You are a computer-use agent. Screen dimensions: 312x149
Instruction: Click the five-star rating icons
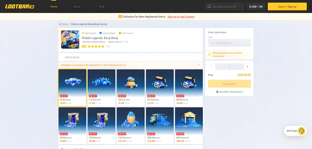pos(96,46)
